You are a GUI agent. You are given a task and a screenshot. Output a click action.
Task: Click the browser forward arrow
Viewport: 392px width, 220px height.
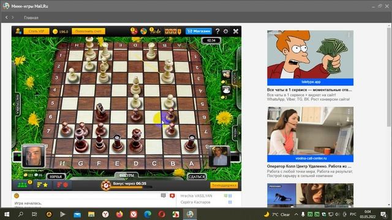12,18
